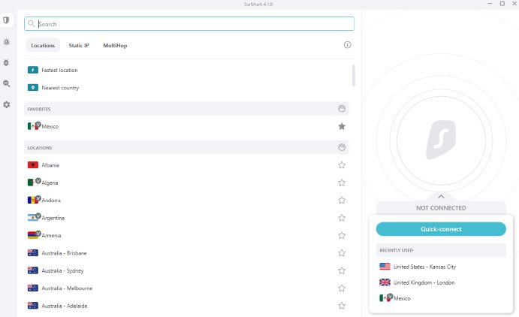
Task: Click the magnifier icon in search box
Action: [31, 23]
